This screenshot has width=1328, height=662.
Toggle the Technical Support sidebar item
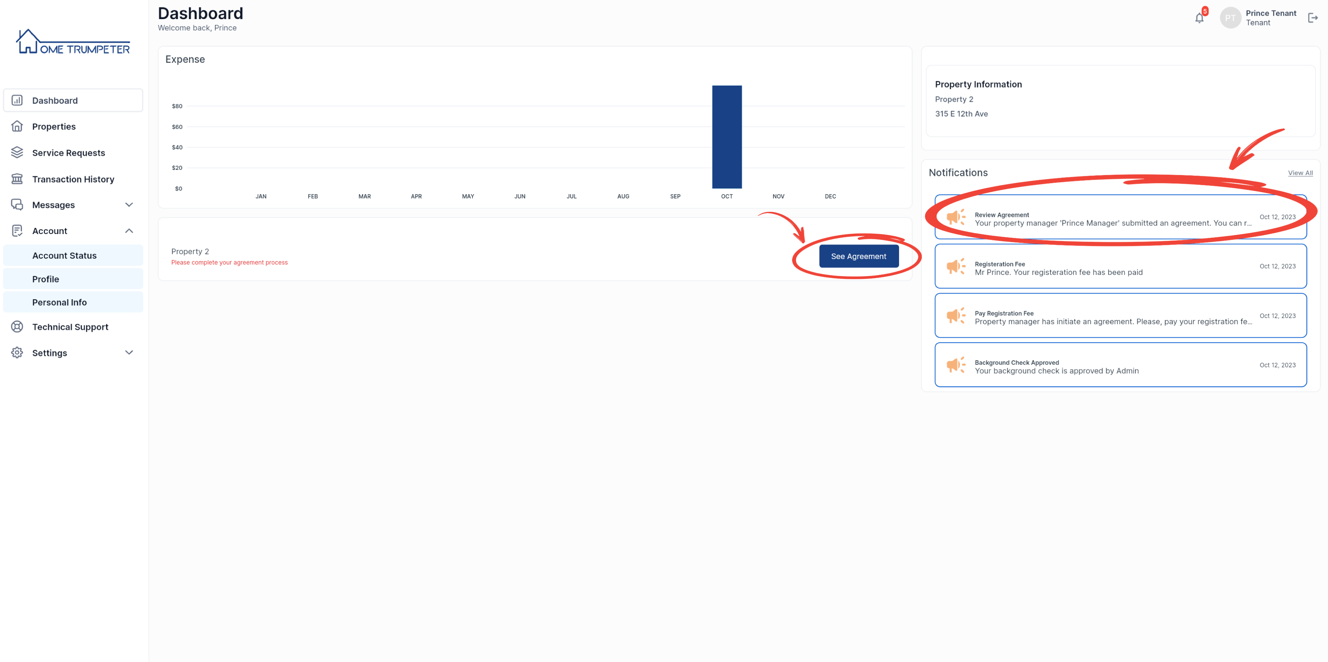pyautogui.click(x=70, y=326)
